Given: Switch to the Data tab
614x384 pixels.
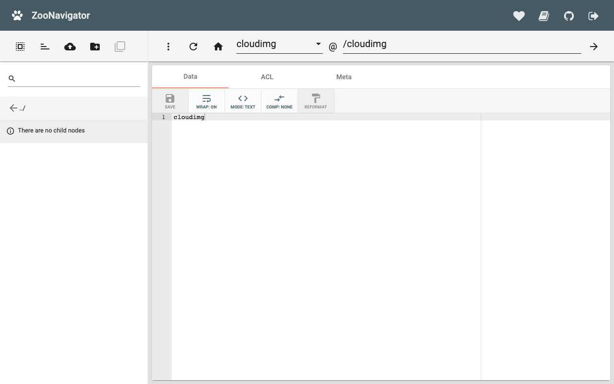Looking at the screenshot, I should tap(190, 77).
